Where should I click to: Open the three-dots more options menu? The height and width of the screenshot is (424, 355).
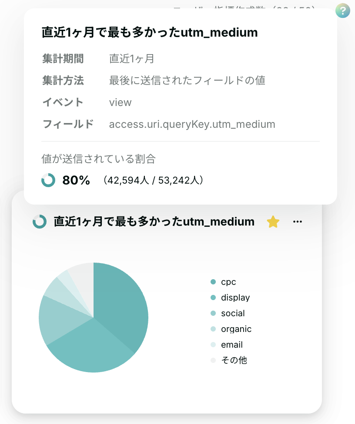(x=297, y=222)
